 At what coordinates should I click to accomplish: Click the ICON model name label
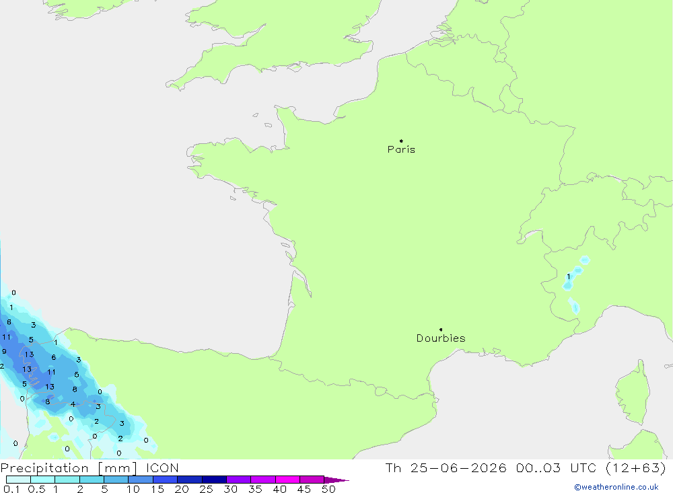tap(162, 468)
